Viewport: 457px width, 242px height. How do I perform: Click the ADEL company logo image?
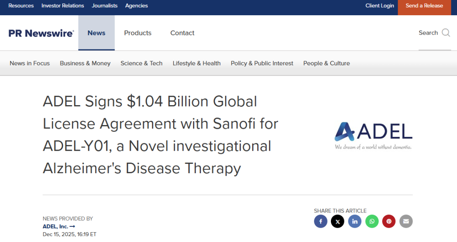click(373, 135)
